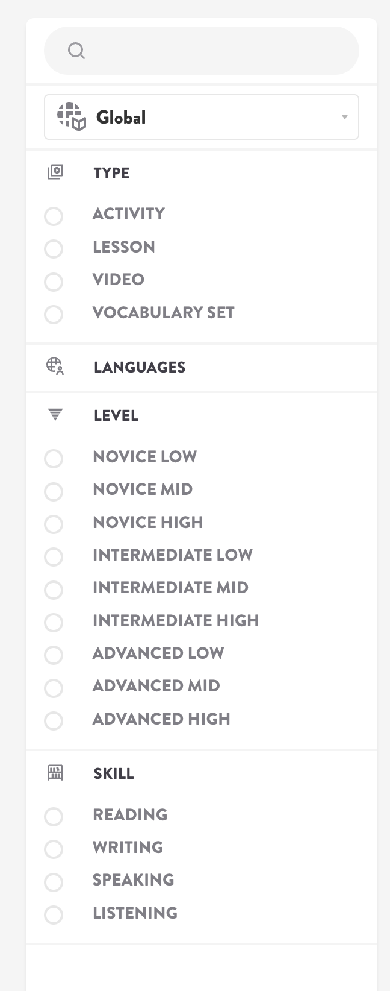Click the Type section icon
The width and height of the screenshot is (390, 991).
pos(55,172)
